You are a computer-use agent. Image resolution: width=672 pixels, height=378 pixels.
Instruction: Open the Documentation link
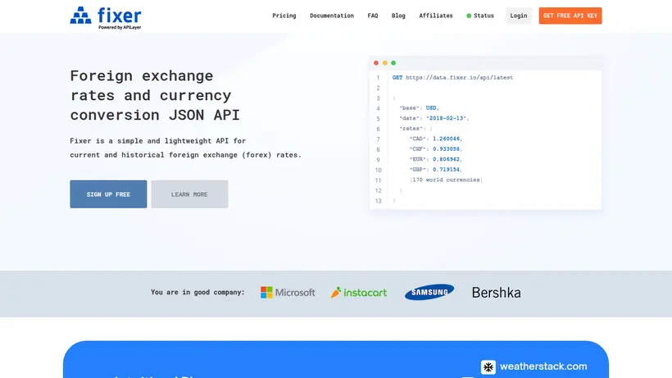pos(332,16)
